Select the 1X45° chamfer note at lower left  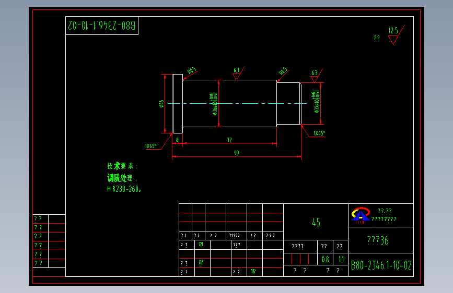[150, 146]
